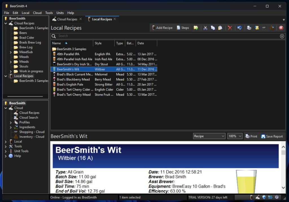
Task: Click the Add Recipe button
Action: tap(162, 28)
